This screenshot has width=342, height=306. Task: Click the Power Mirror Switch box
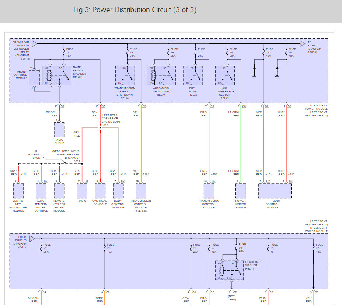coord(241,191)
